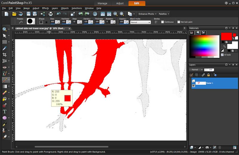Image resolution: width=239 pixels, height=155 pixels.
Task: Switch to the Manage tab
Action: pos(102,3)
